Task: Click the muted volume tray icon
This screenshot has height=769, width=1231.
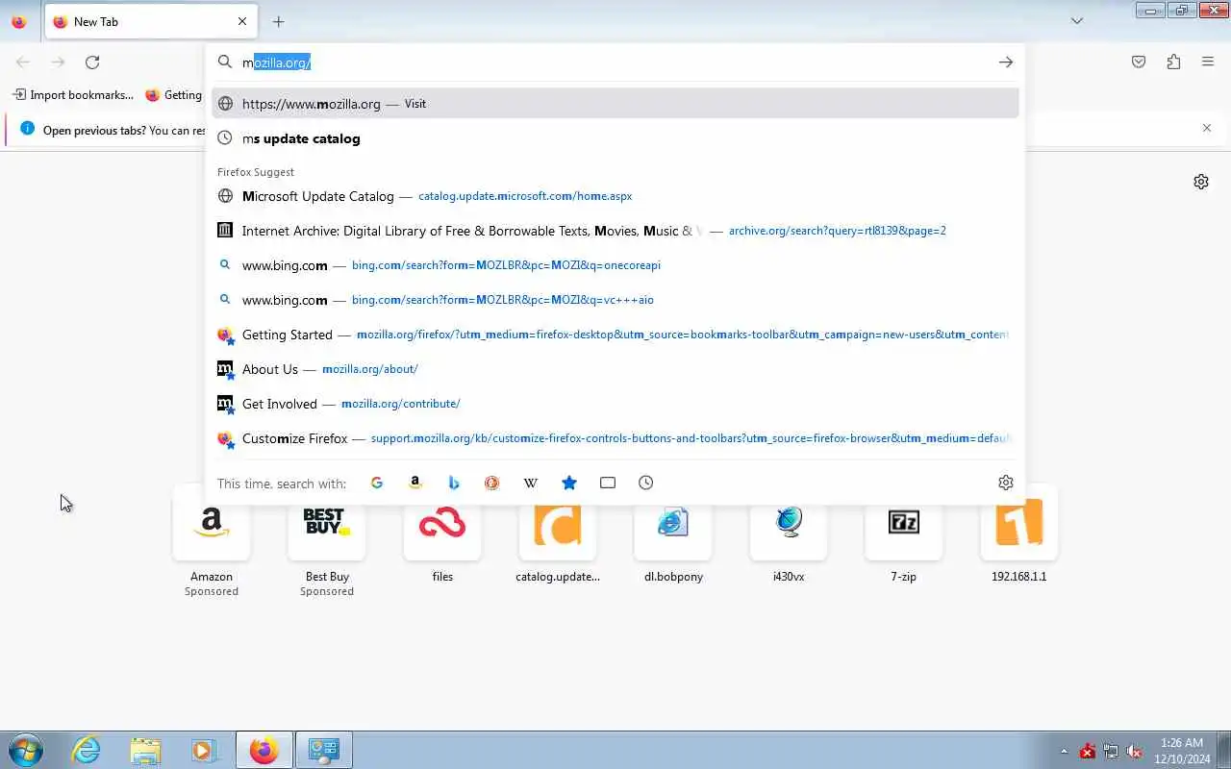Action: tap(1134, 751)
